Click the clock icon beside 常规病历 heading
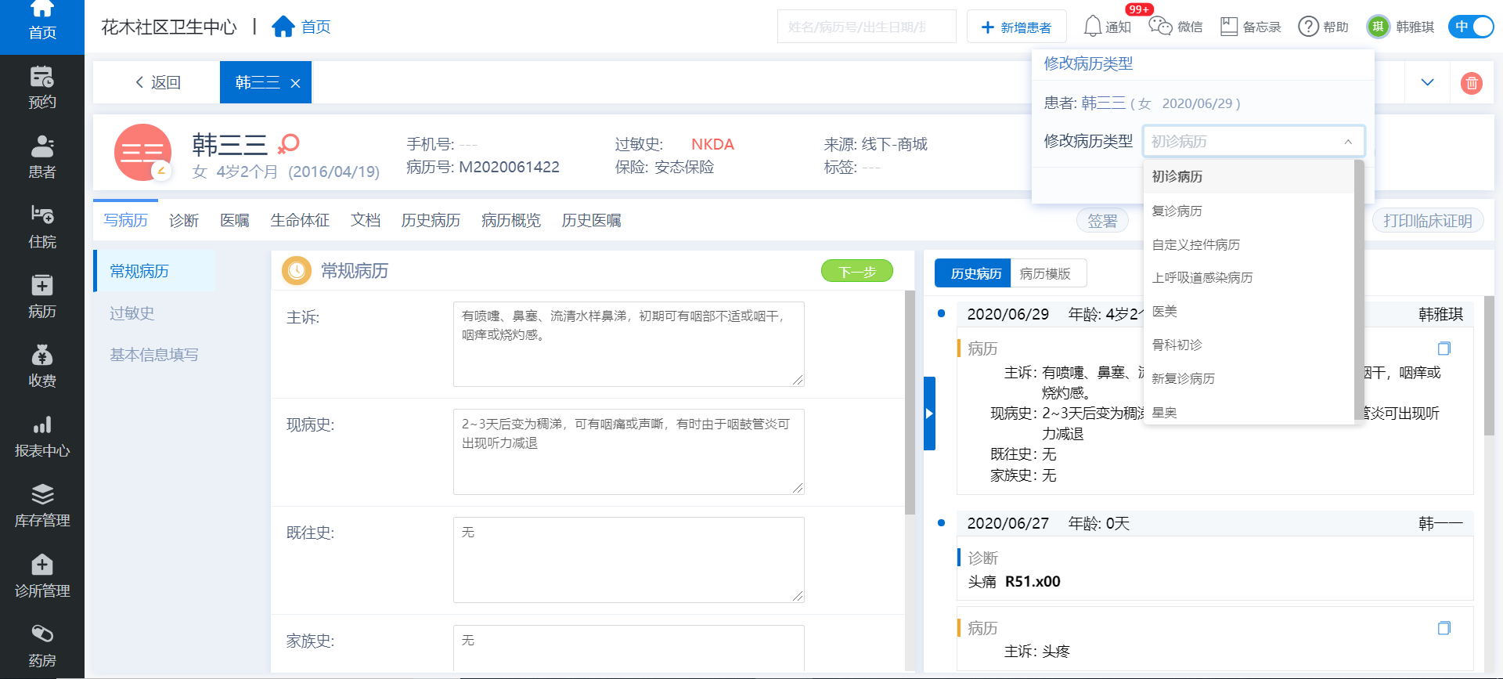 [x=297, y=271]
